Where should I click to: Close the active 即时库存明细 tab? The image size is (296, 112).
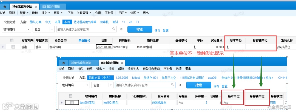coord(122,63)
